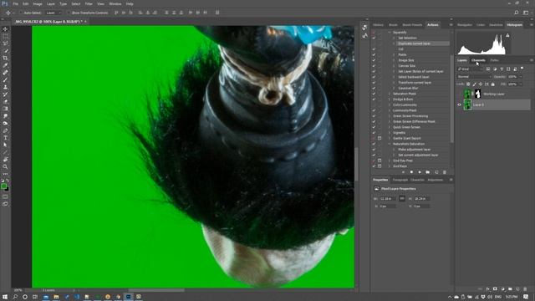The image size is (535, 301).
Task: Select the Crop tool
Action: click(5, 58)
